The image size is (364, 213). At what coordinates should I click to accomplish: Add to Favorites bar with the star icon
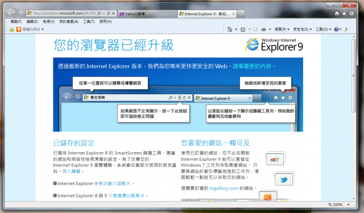pyautogui.click(x=11, y=30)
